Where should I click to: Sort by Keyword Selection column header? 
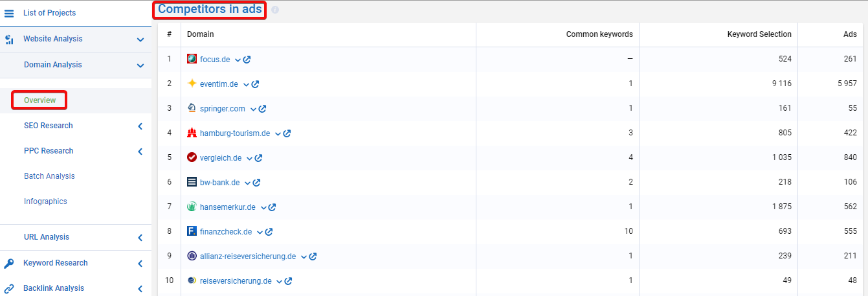click(x=759, y=34)
